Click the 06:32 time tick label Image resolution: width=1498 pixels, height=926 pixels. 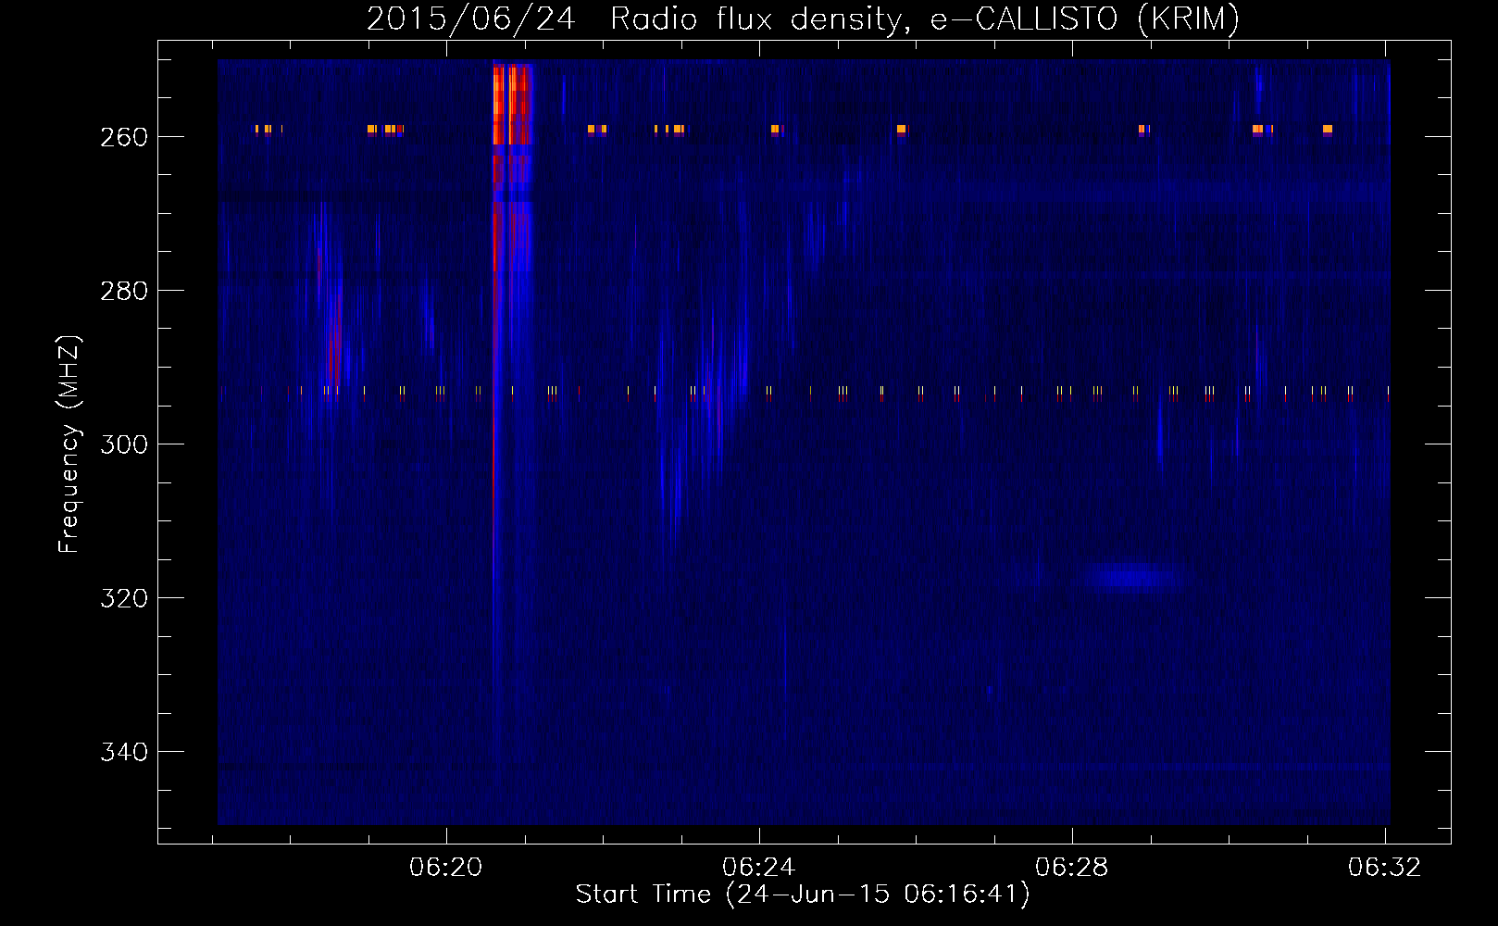1385,868
